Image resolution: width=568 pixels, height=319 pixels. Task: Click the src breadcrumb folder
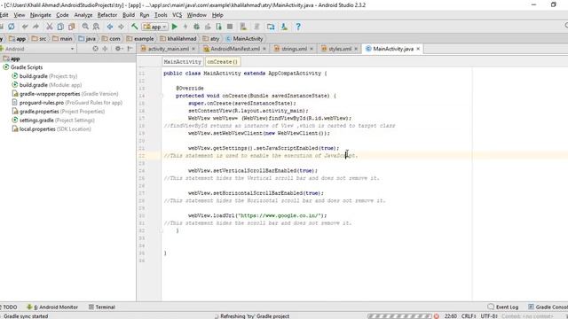click(x=39, y=38)
